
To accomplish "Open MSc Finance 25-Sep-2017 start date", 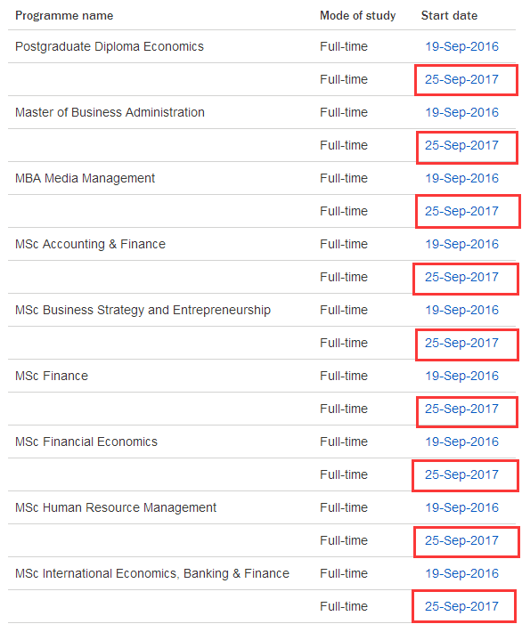I will 462,409.
